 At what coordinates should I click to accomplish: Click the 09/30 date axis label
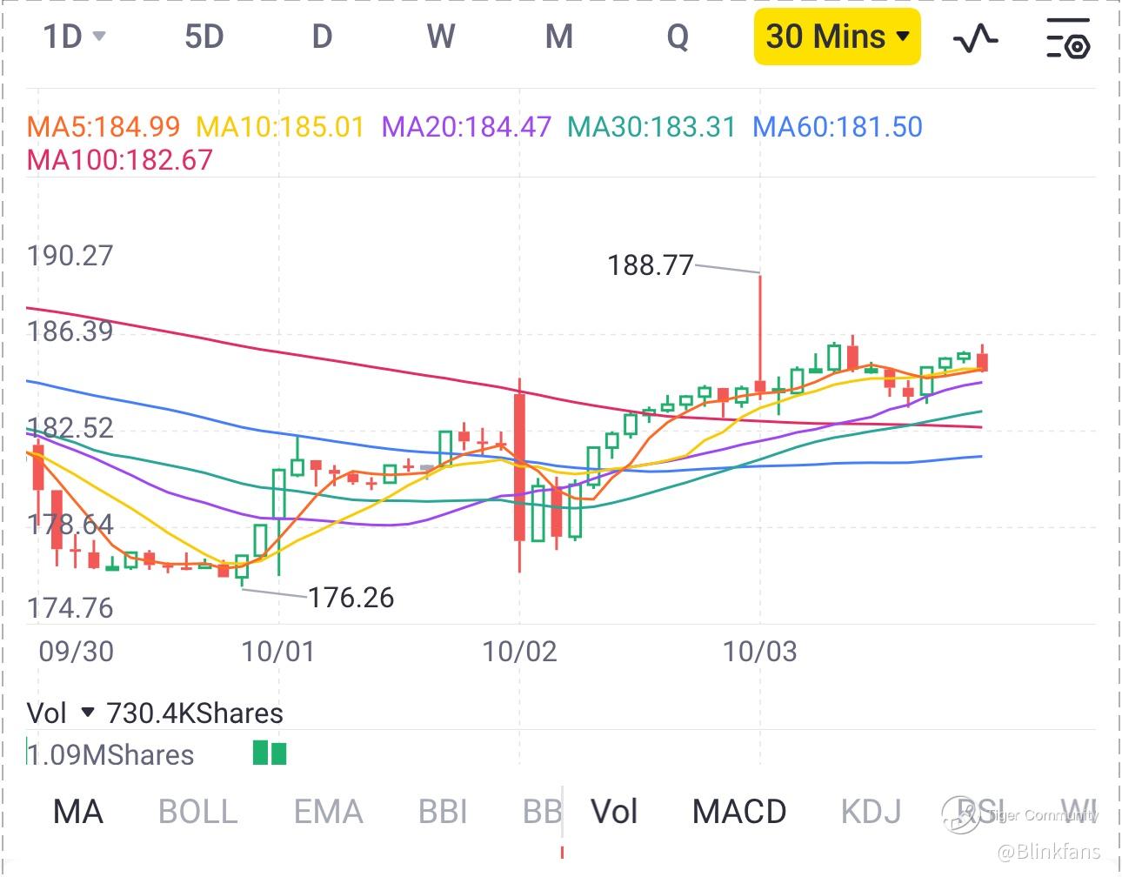click(77, 652)
